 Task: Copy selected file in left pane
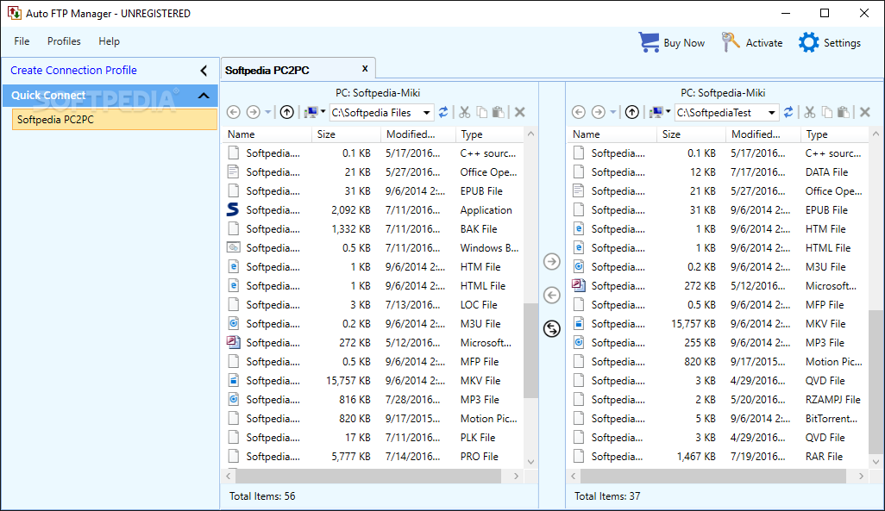[481, 112]
